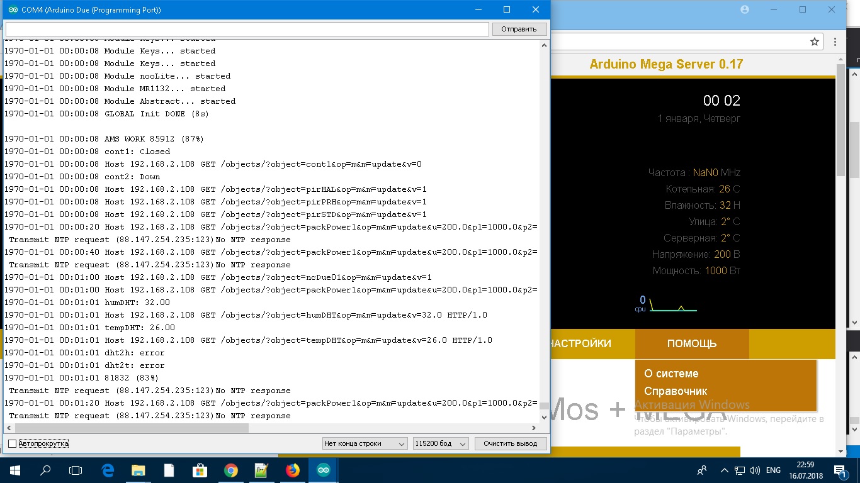Open the 115200 бод baud rate dropdown
This screenshot has height=483, width=860.
tap(440, 443)
